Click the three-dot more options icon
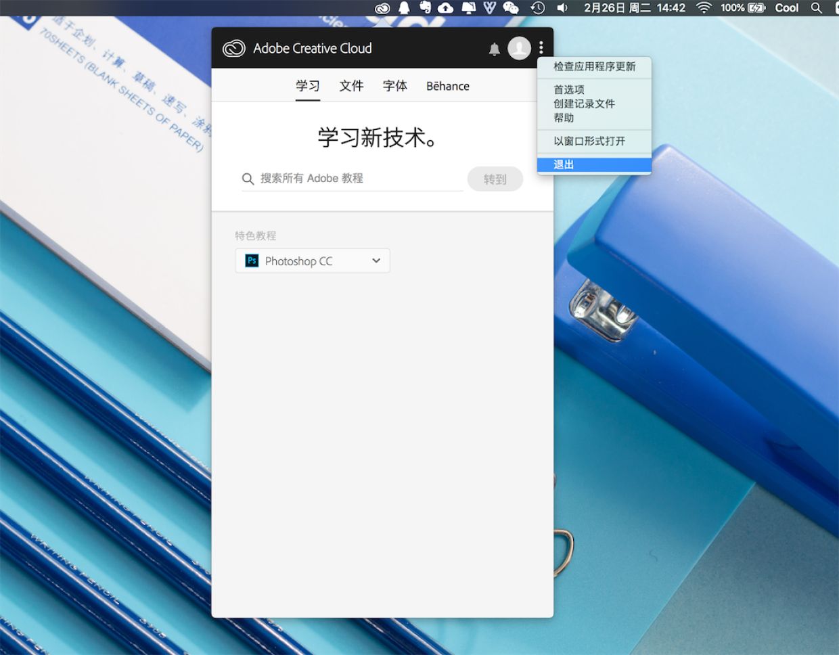 click(541, 48)
